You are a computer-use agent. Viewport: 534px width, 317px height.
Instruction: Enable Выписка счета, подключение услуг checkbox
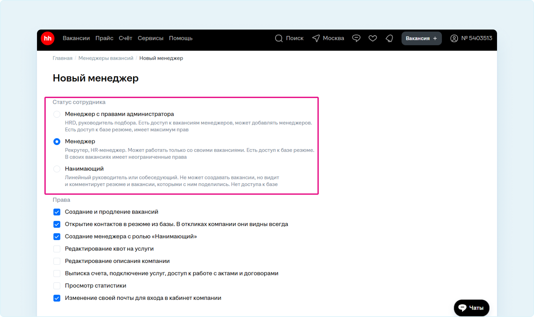tap(57, 274)
